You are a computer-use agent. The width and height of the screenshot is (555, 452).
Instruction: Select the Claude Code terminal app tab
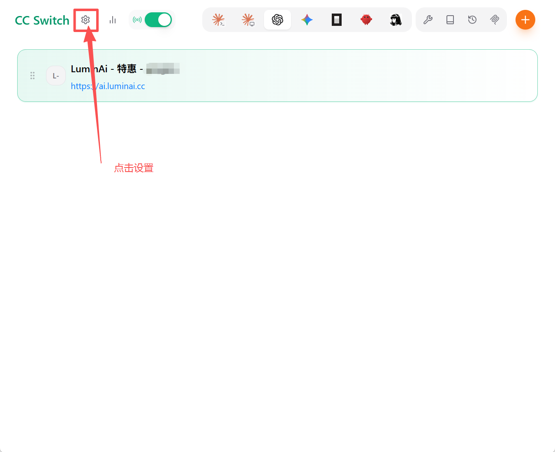(x=218, y=20)
